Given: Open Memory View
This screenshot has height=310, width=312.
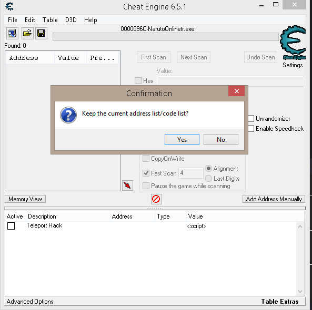Looking at the screenshot, I should pos(25,199).
